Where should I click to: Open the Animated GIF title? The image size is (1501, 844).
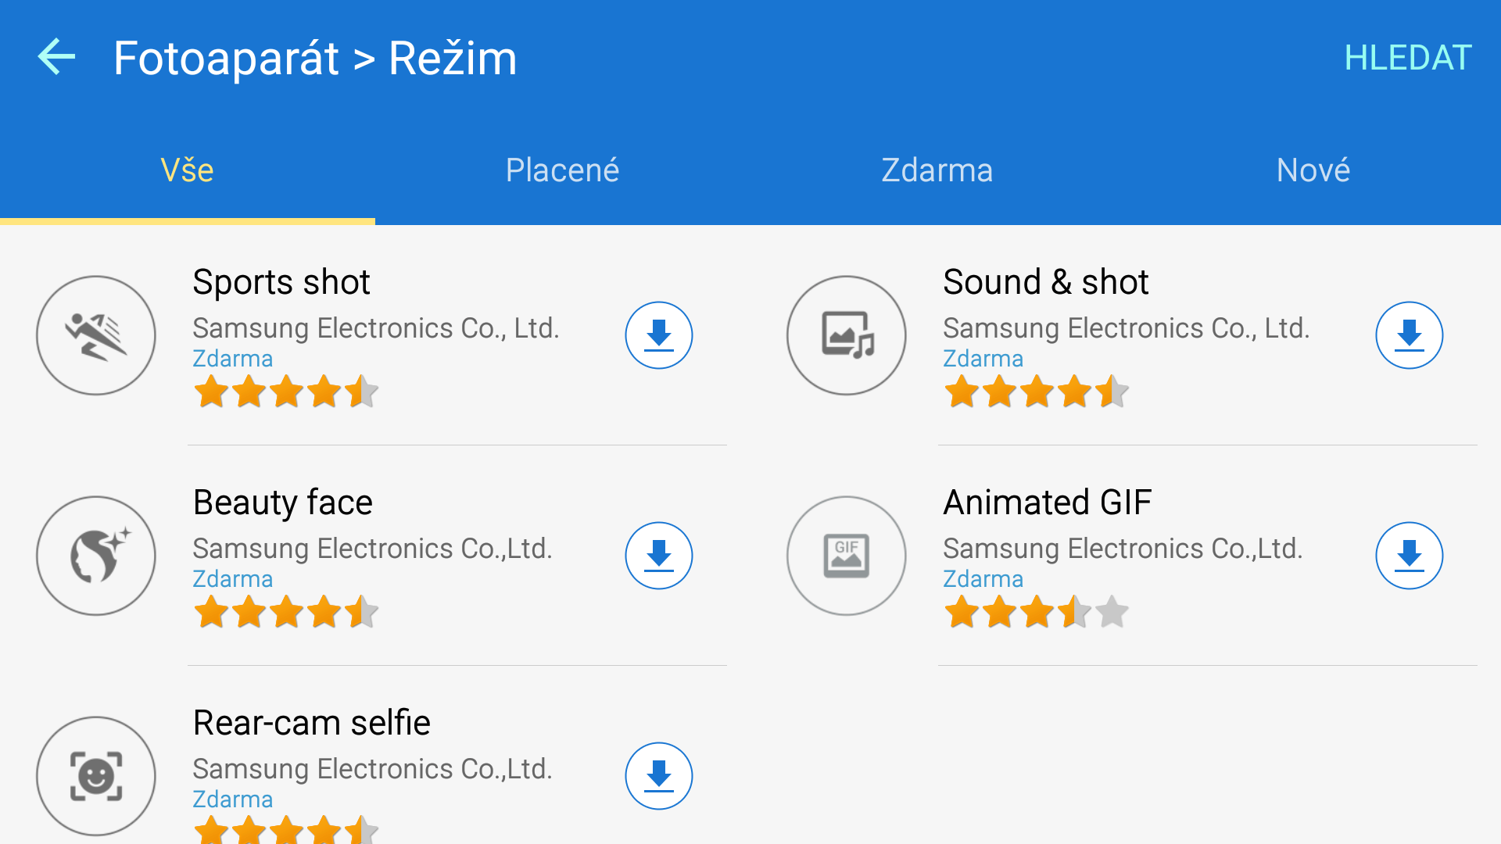pyautogui.click(x=1048, y=502)
